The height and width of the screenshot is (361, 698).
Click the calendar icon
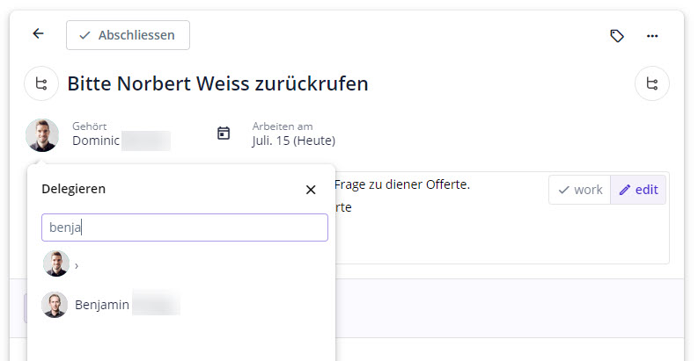[x=224, y=134]
